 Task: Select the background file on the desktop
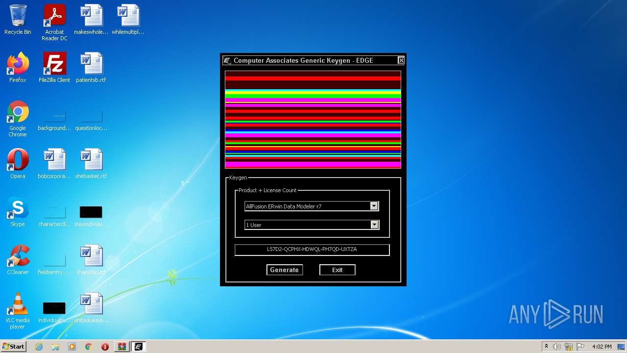[x=54, y=121]
